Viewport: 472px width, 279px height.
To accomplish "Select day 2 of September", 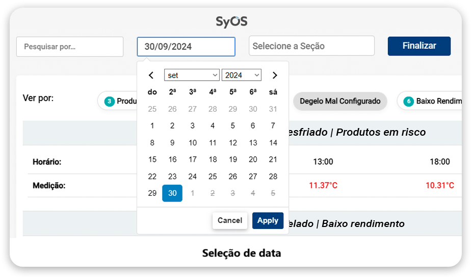I will [x=172, y=125].
